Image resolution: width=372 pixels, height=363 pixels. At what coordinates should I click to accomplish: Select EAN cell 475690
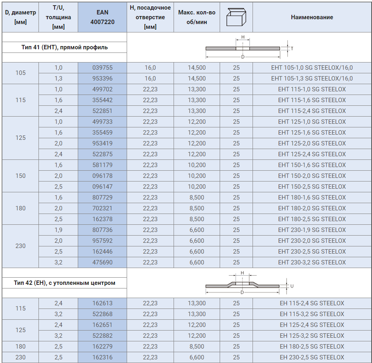point(102,262)
